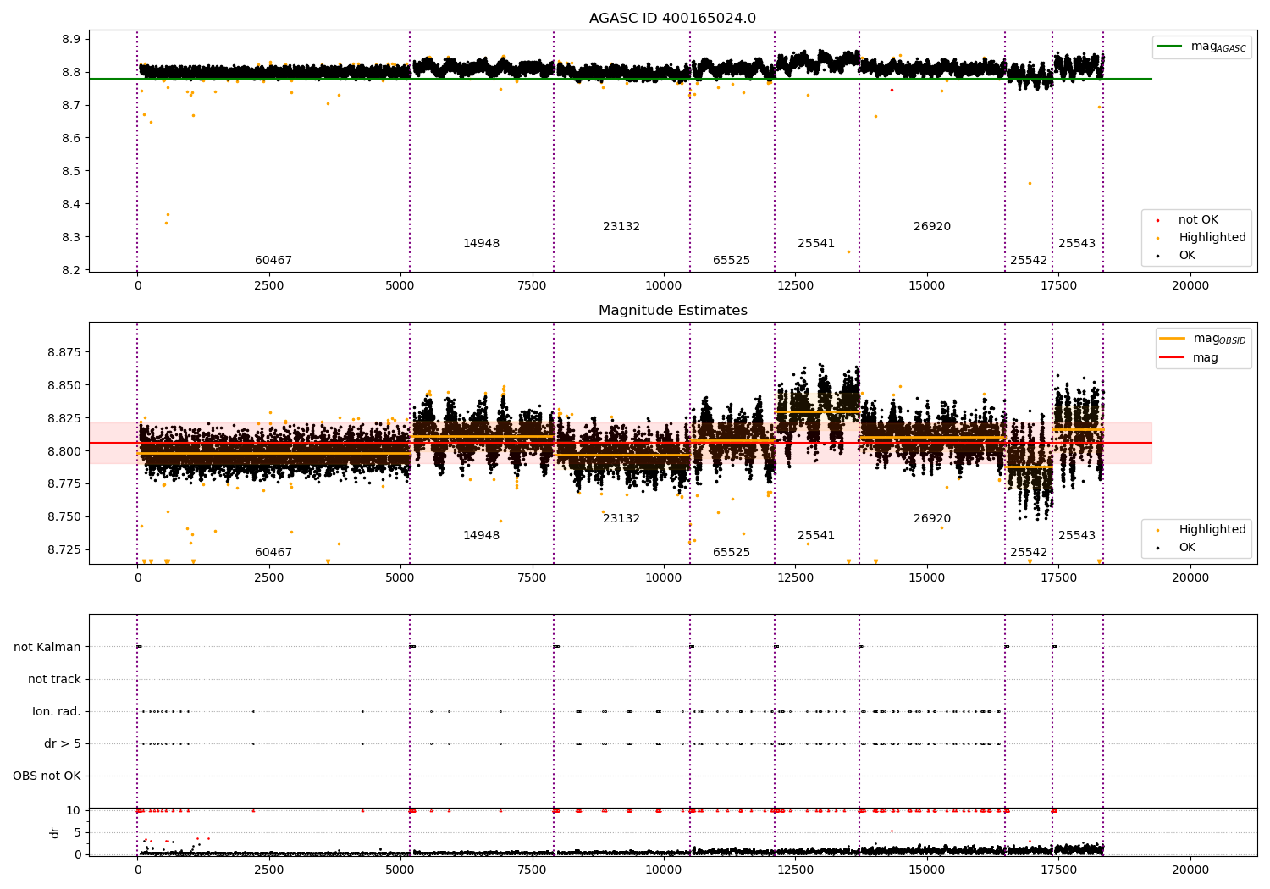Click x-axis tick 7500 in top plot

click(532, 286)
